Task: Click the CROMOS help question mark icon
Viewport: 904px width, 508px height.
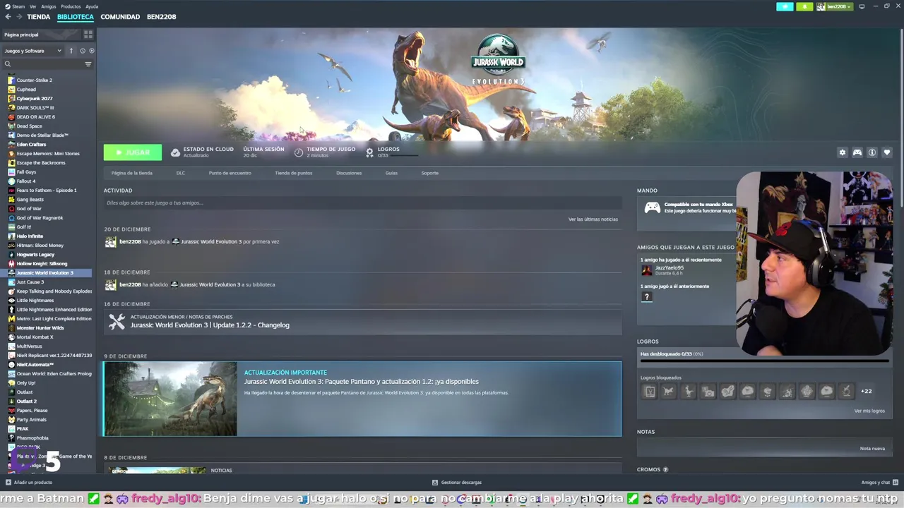Action: [665, 470]
